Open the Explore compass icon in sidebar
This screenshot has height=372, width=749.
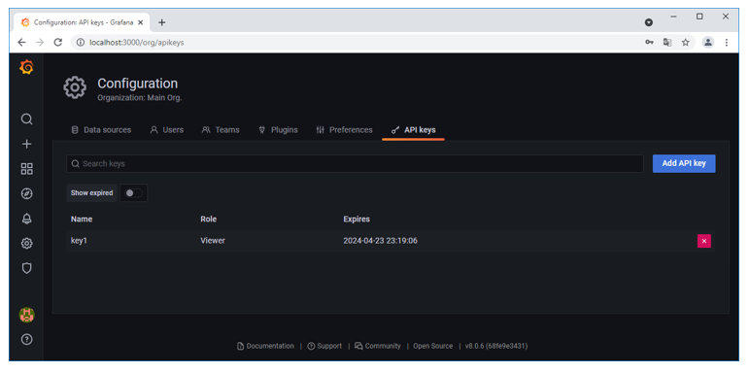click(27, 193)
